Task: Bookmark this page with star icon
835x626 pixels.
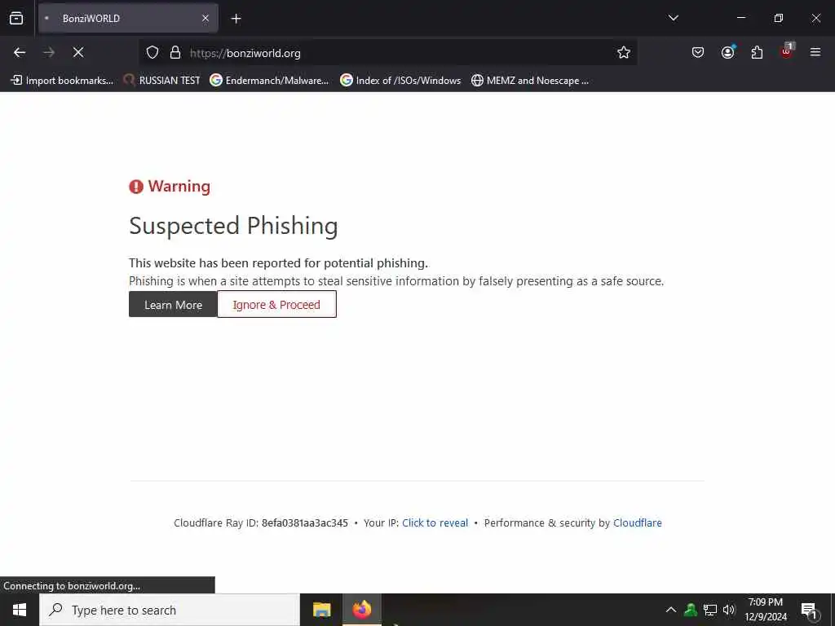Action: click(624, 52)
